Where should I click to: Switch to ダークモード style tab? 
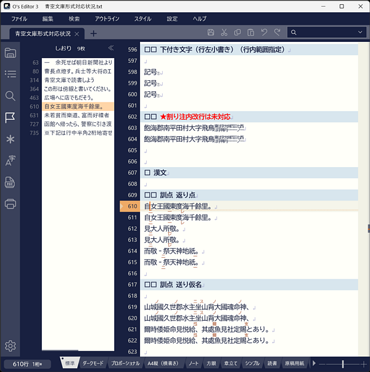93,363
